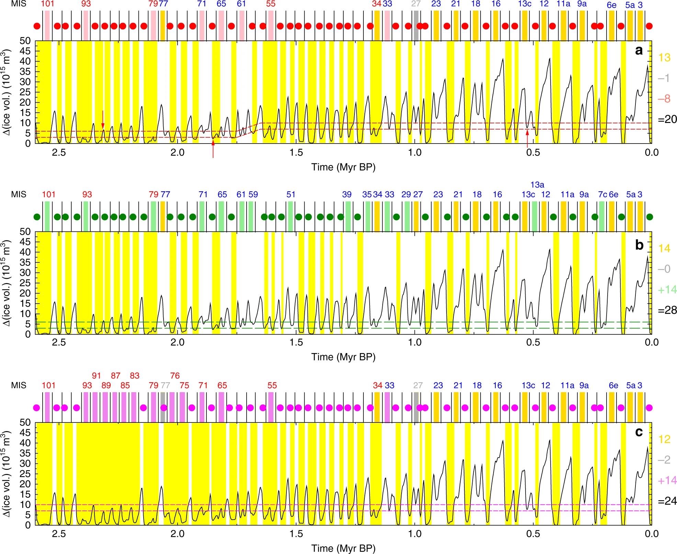Click the '=24' total beside panel c
The image size is (677, 554).
[667, 501]
